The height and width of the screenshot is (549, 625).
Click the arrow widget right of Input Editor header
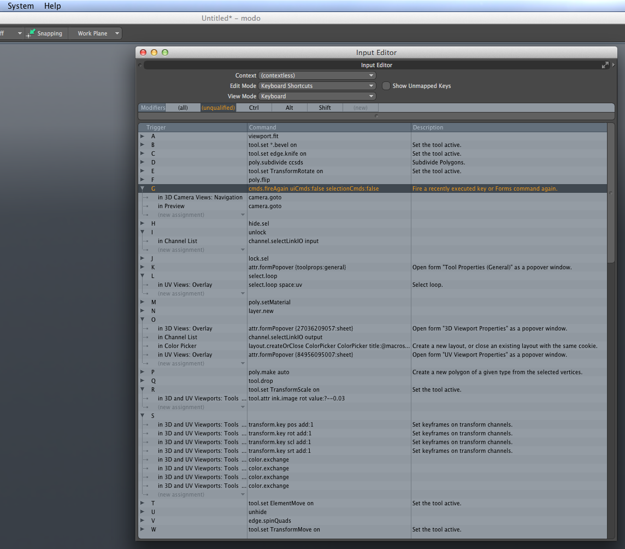[x=614, y=64]
